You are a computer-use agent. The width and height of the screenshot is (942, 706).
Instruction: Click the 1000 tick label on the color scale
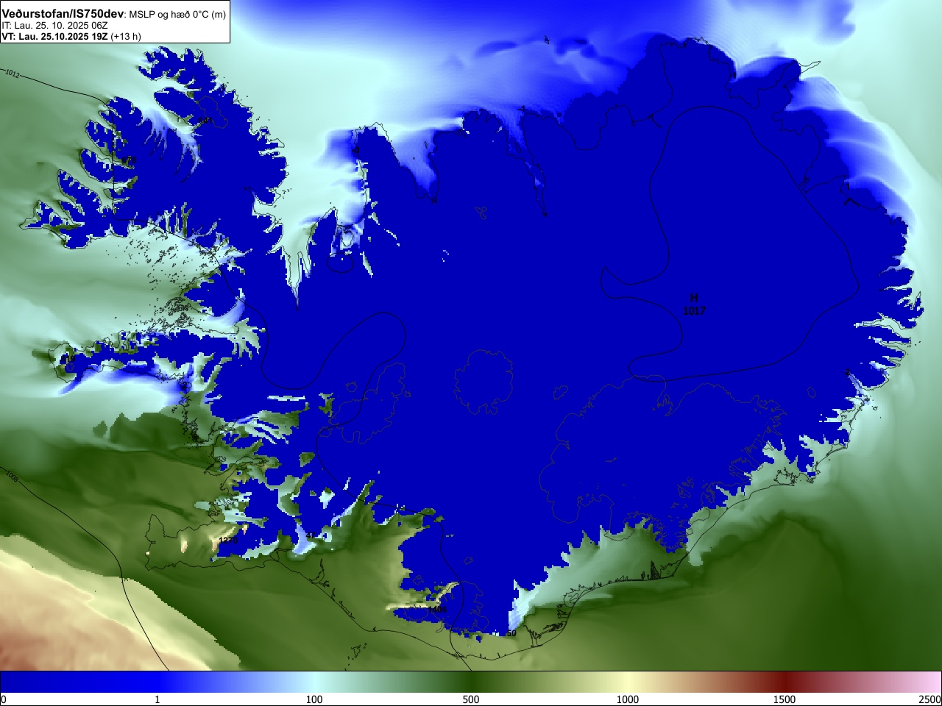click(x=628, y=699)
